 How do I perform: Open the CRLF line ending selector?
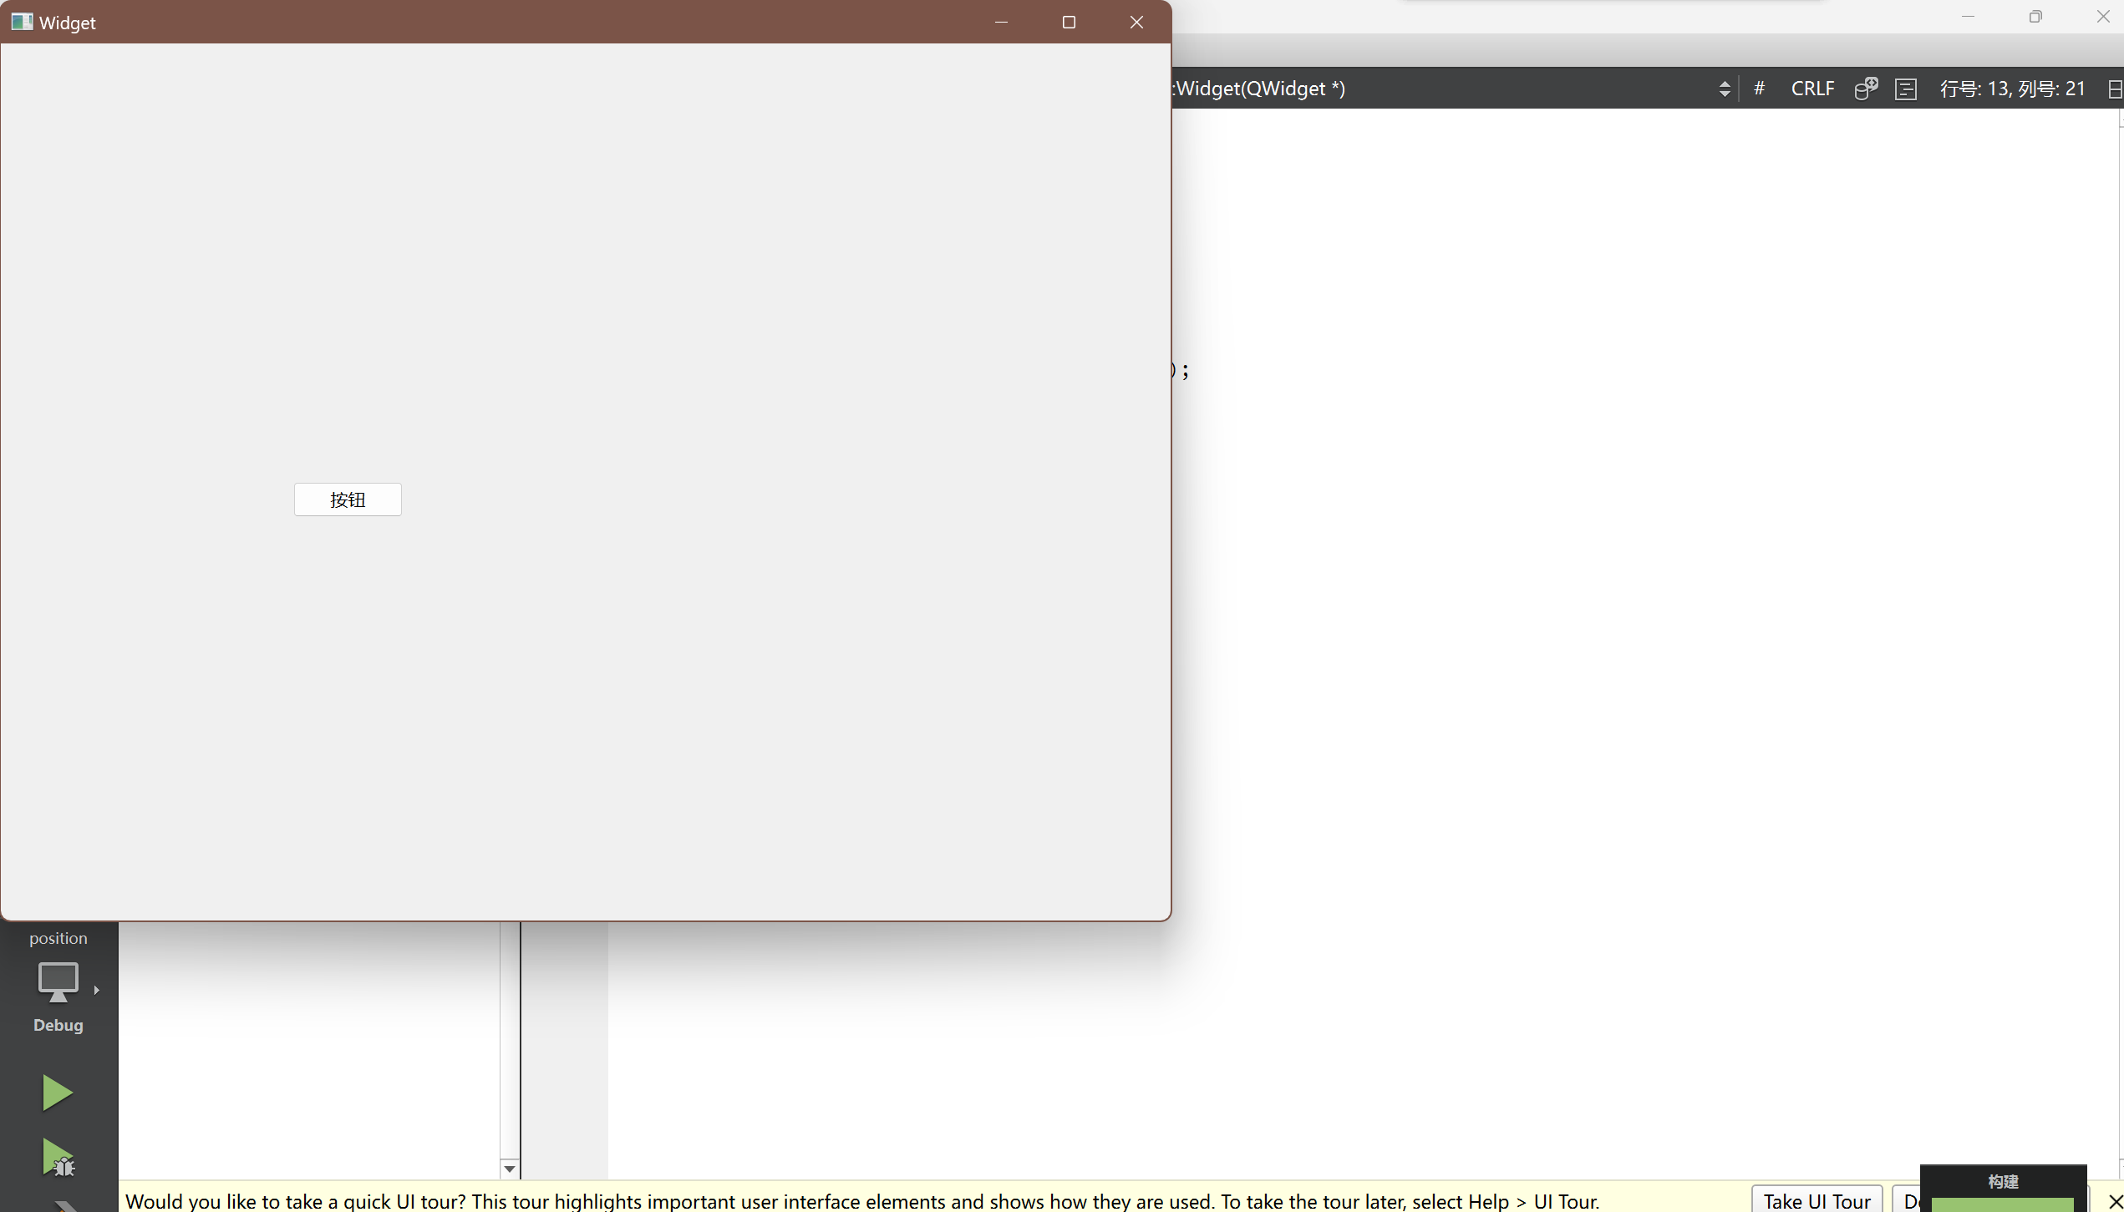click(x=1812, y=89)
